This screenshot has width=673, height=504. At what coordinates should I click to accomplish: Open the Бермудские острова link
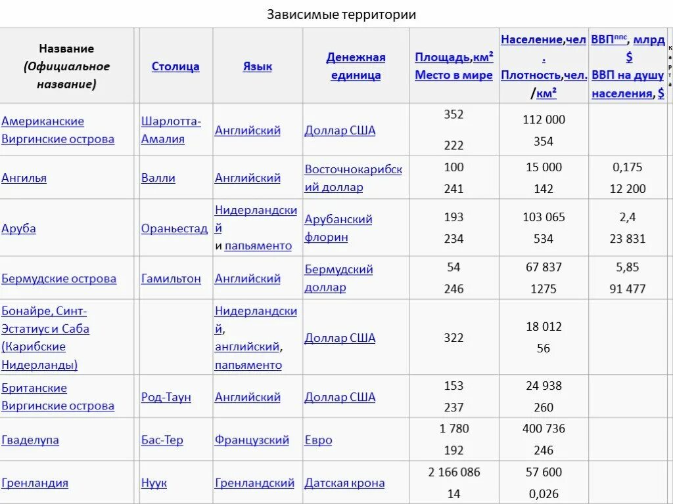pos(58,278)
